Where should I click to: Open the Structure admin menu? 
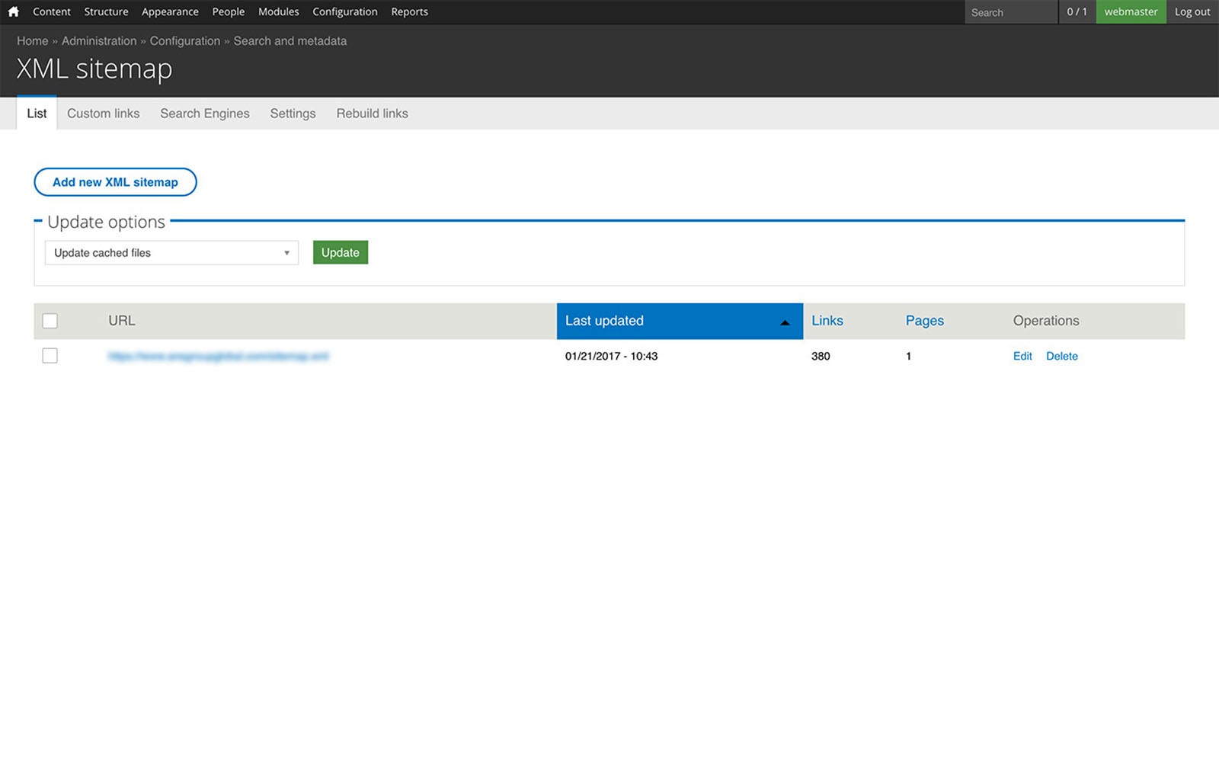pyautogui.click(x=106, y=11)
